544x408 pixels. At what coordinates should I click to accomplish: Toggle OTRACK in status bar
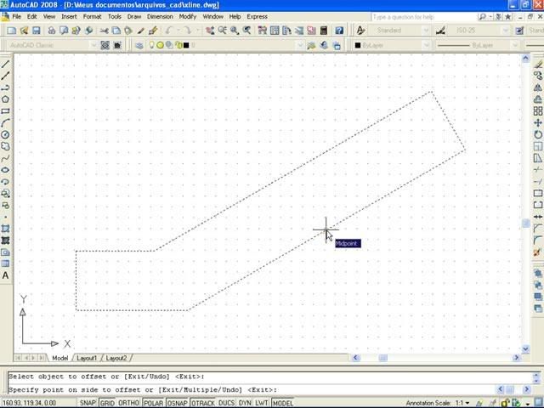pos(203,403)
